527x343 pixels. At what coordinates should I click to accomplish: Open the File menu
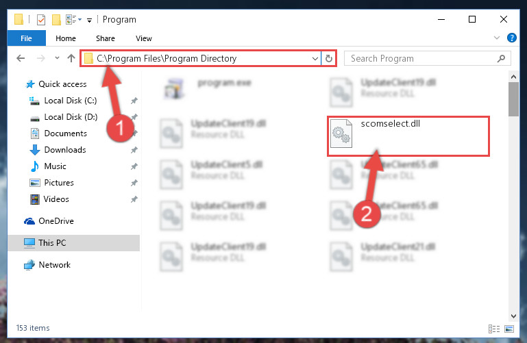coord(26,38)
